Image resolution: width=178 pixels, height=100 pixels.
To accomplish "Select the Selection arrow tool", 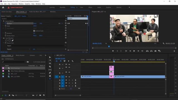I will [x=50, y=57].
